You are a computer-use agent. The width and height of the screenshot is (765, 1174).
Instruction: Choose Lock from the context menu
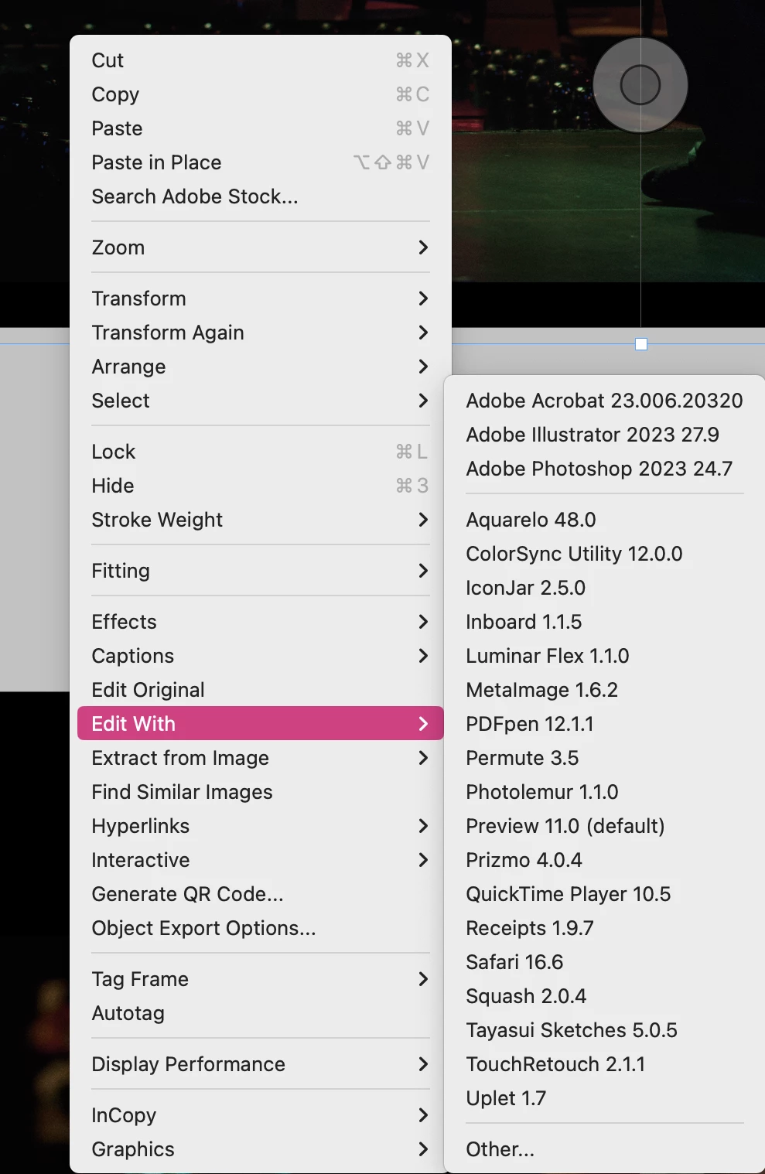pos(261,452)
